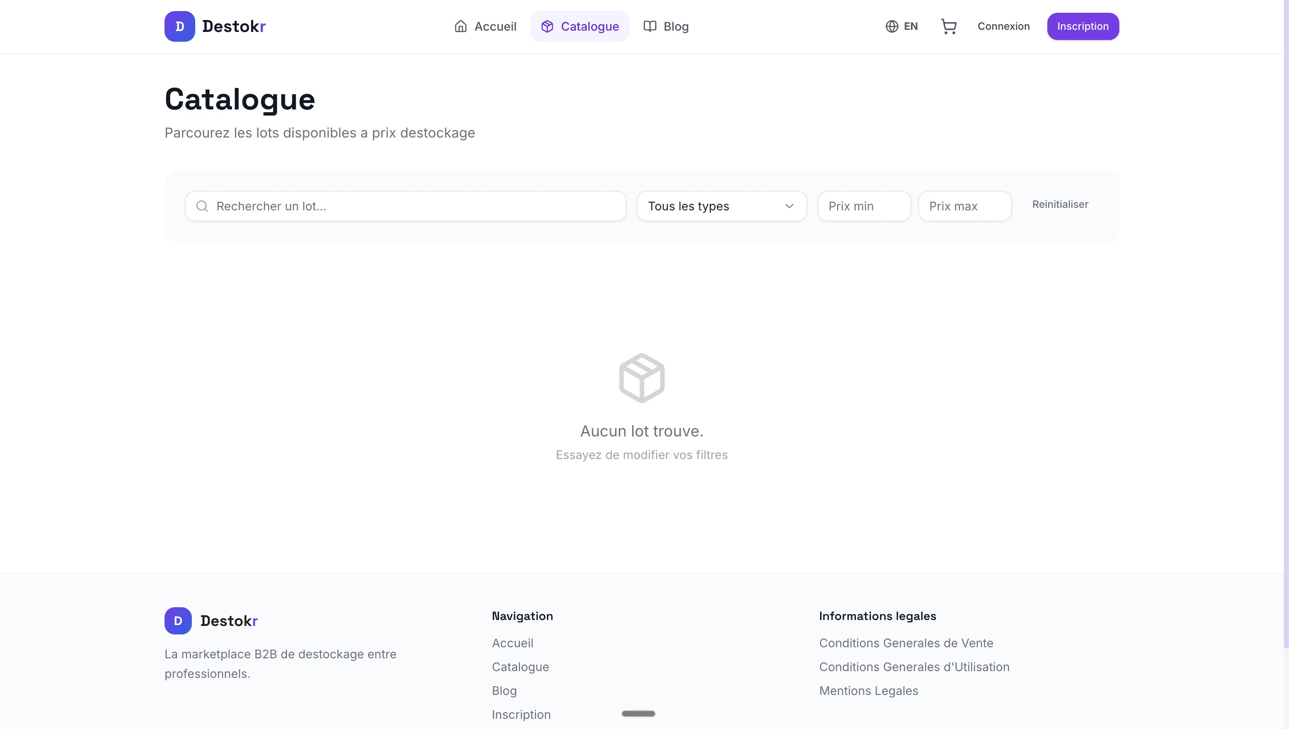Click the gray bar next to footer Inscription
The width and height of the screenshot is (1289, 729).
click(x=638, y=713)
